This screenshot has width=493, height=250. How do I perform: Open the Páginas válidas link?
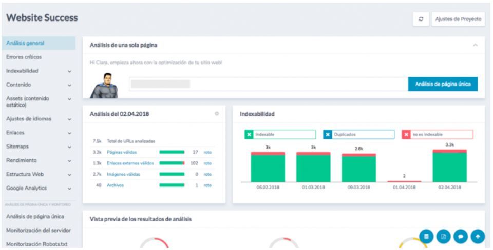(122, 152)
